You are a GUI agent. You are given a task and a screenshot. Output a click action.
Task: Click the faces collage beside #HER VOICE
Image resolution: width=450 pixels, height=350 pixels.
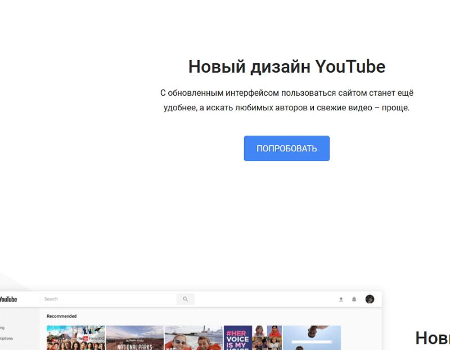pos(267,338)
